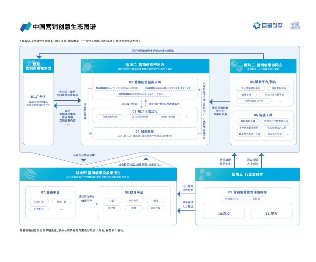This screenshot has width=316, height=262.
Task: Click the 智能剪辑工具 pill
Action: [x=248, y=121]
